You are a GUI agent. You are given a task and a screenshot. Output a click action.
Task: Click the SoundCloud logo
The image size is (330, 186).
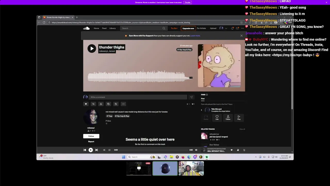(86, 28)
